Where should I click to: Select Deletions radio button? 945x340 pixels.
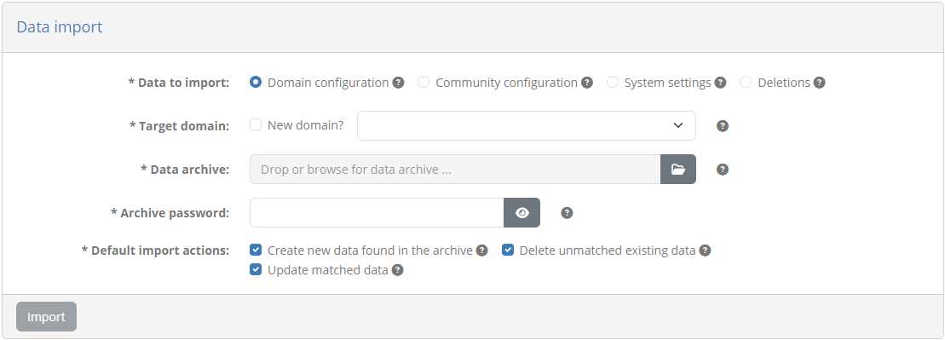tap(746, 82)
